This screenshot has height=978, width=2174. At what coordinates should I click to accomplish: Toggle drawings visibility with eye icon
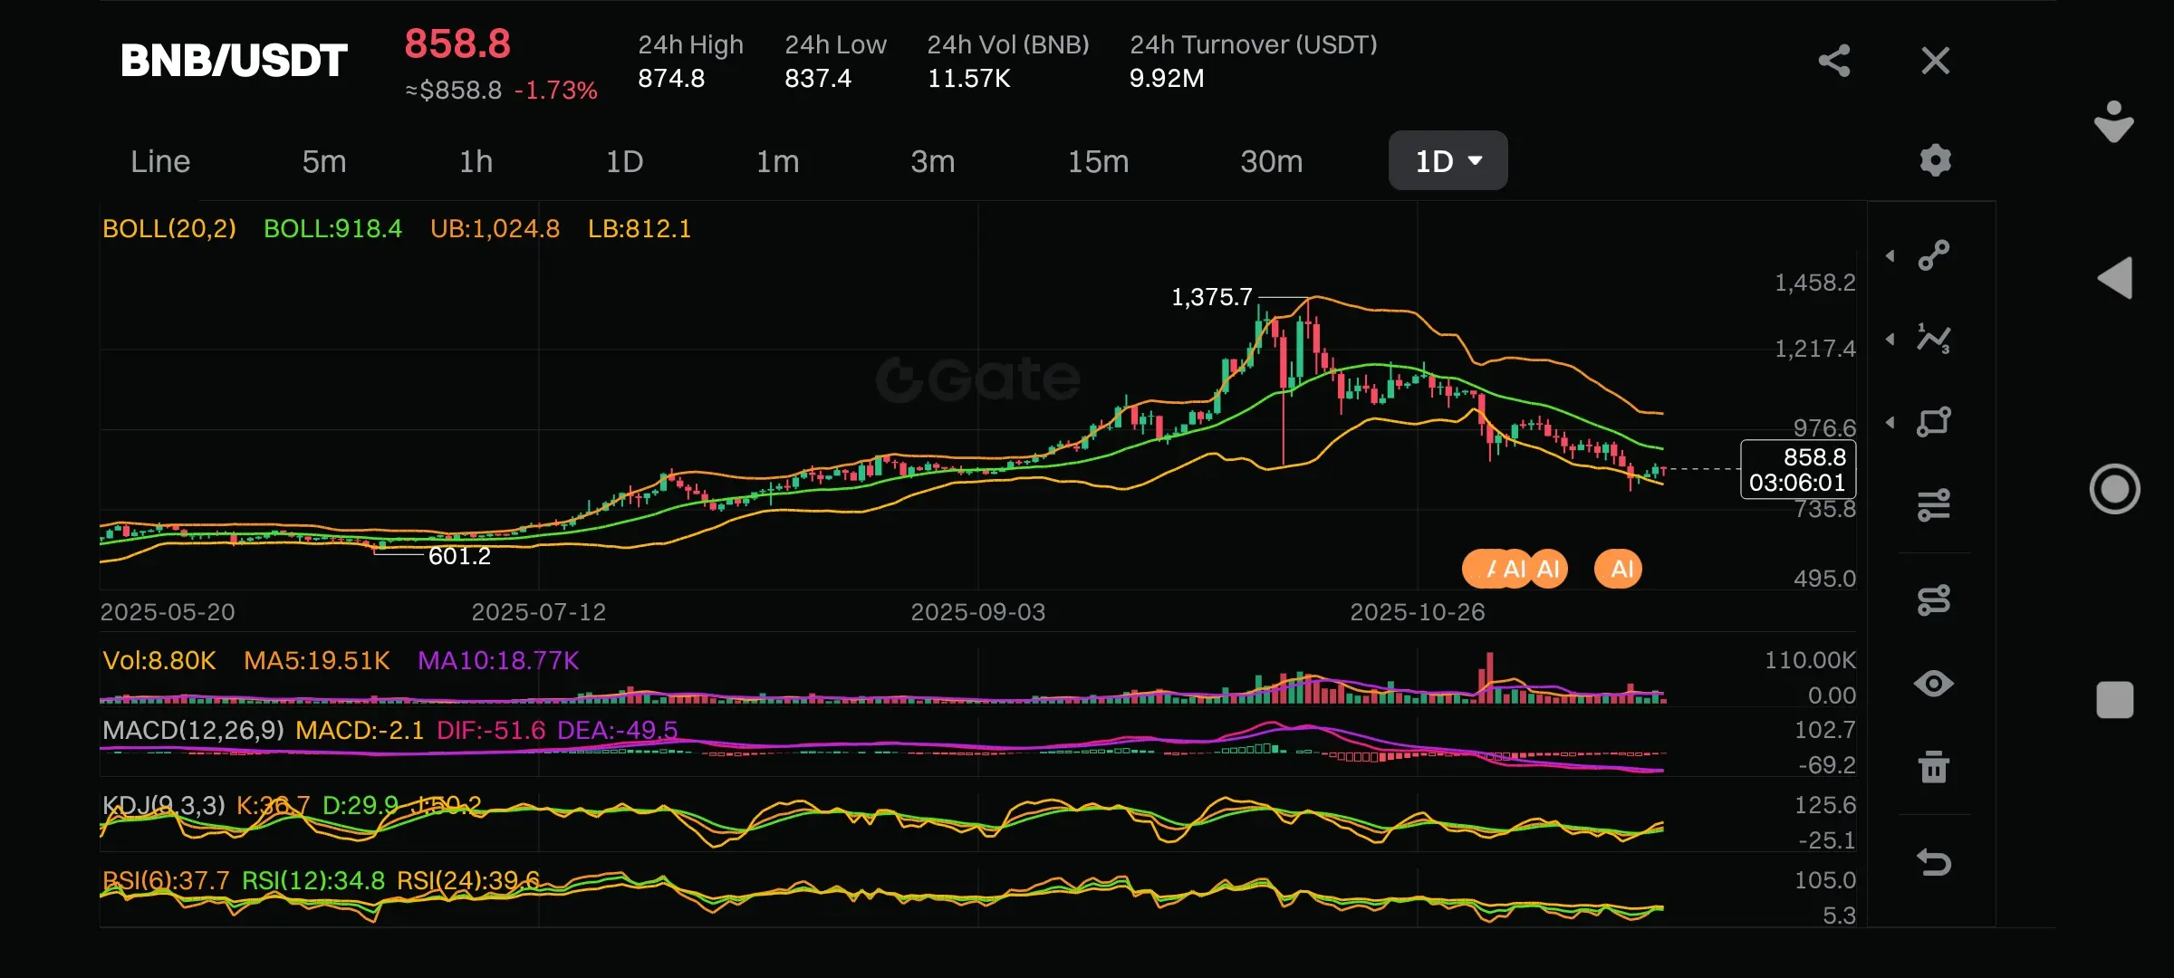[1934, 684]
